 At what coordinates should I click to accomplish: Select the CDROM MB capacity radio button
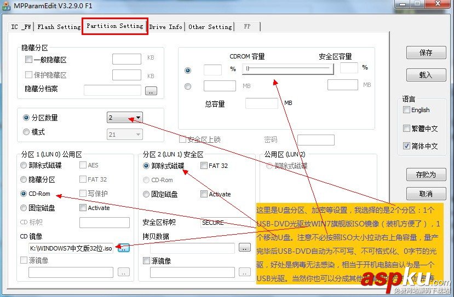[188, 86]
